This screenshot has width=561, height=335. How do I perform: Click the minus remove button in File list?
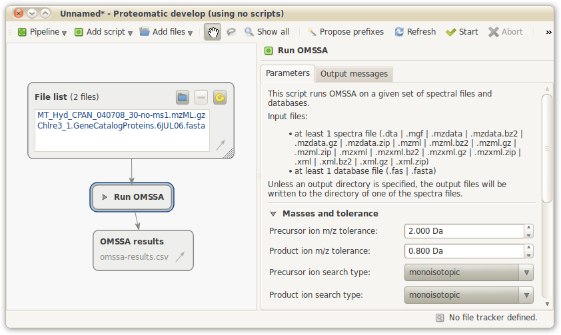(201, 98)
